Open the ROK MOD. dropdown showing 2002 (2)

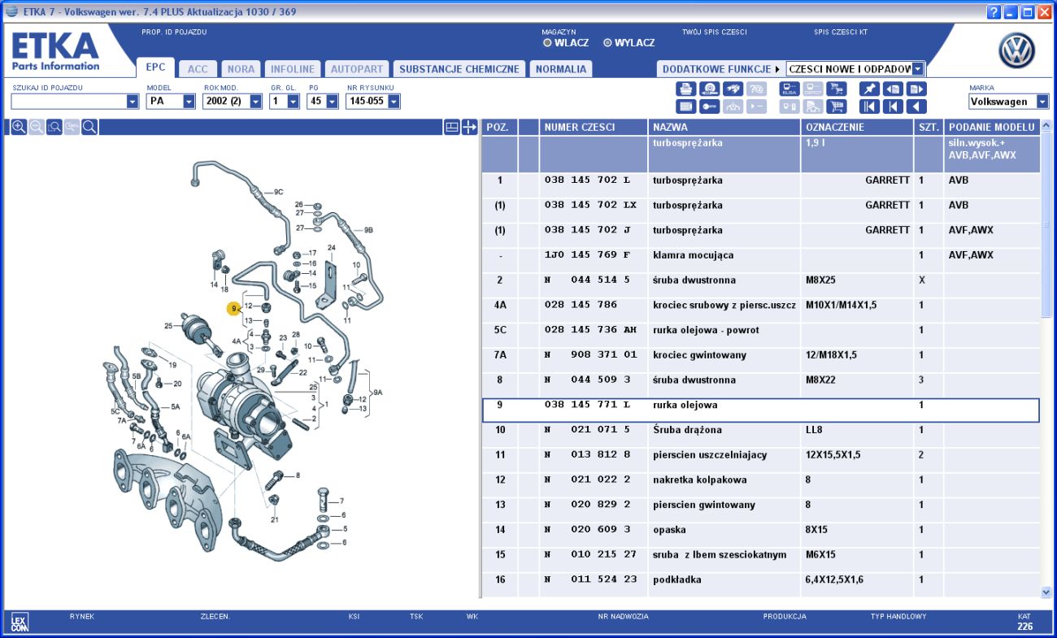pos(255,102)
